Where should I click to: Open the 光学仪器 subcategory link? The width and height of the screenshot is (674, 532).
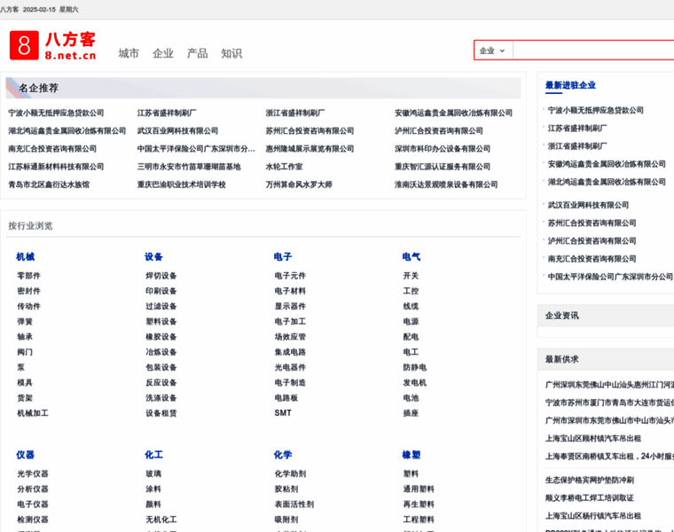pos(33,473)
